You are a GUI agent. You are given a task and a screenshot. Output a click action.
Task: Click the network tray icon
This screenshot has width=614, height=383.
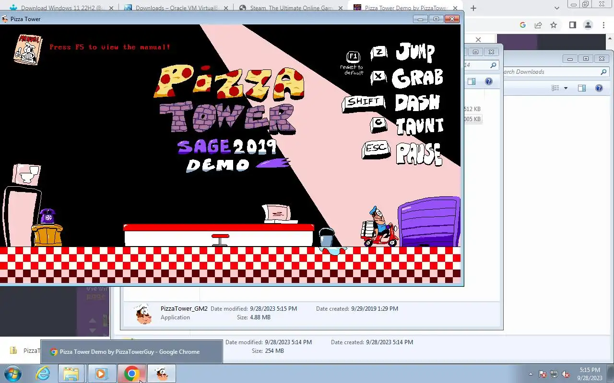pos(554,374)
